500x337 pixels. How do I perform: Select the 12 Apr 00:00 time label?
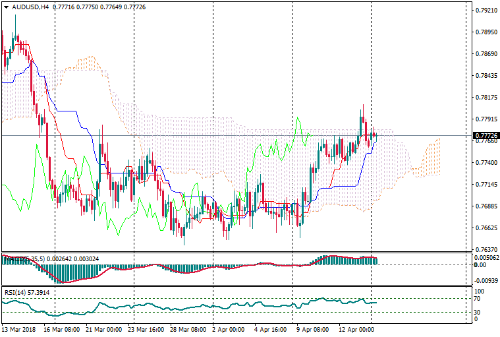click(x=356, y=328)
